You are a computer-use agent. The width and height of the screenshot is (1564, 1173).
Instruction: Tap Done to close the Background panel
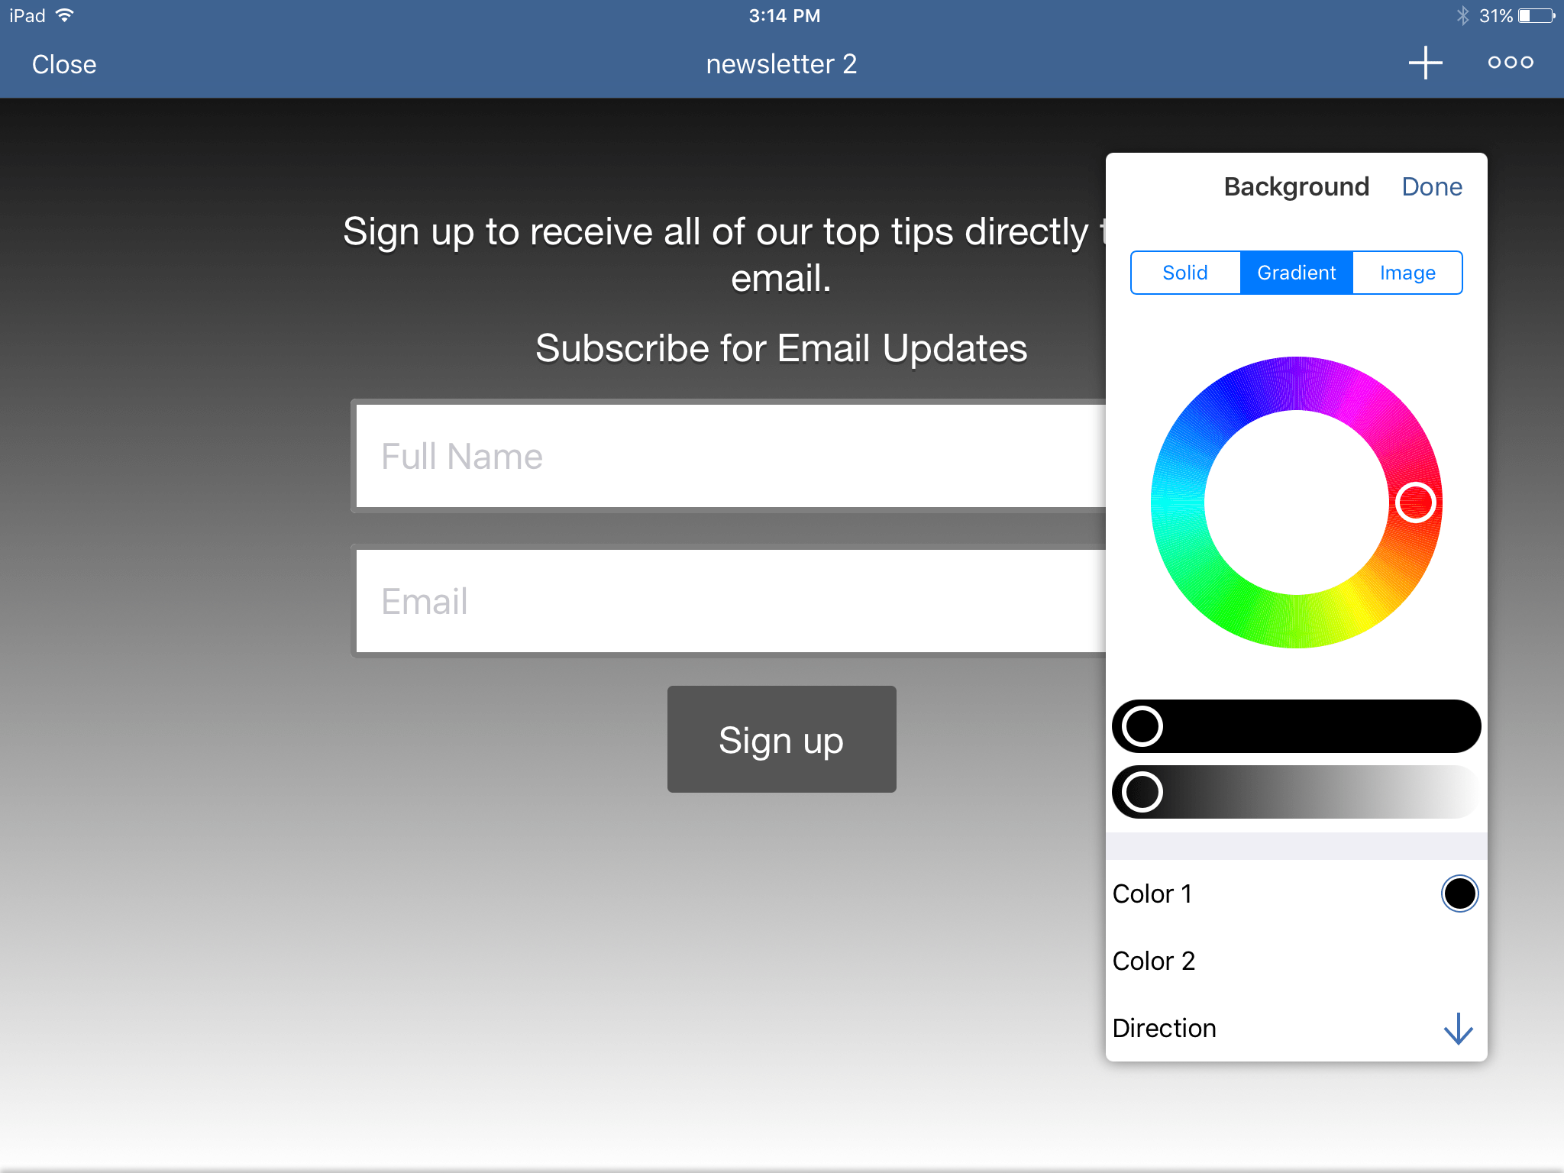coord(1432,186)
